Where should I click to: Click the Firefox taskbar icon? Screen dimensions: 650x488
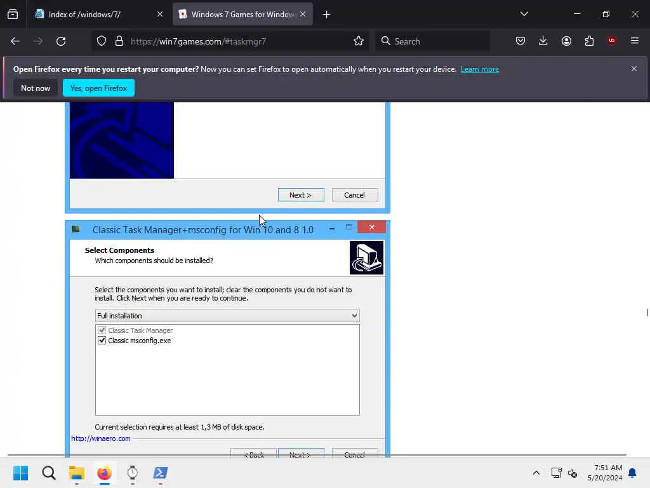click(x=105, y=473)
